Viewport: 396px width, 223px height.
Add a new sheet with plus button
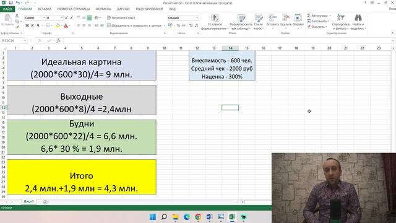[x=45, y=202]
